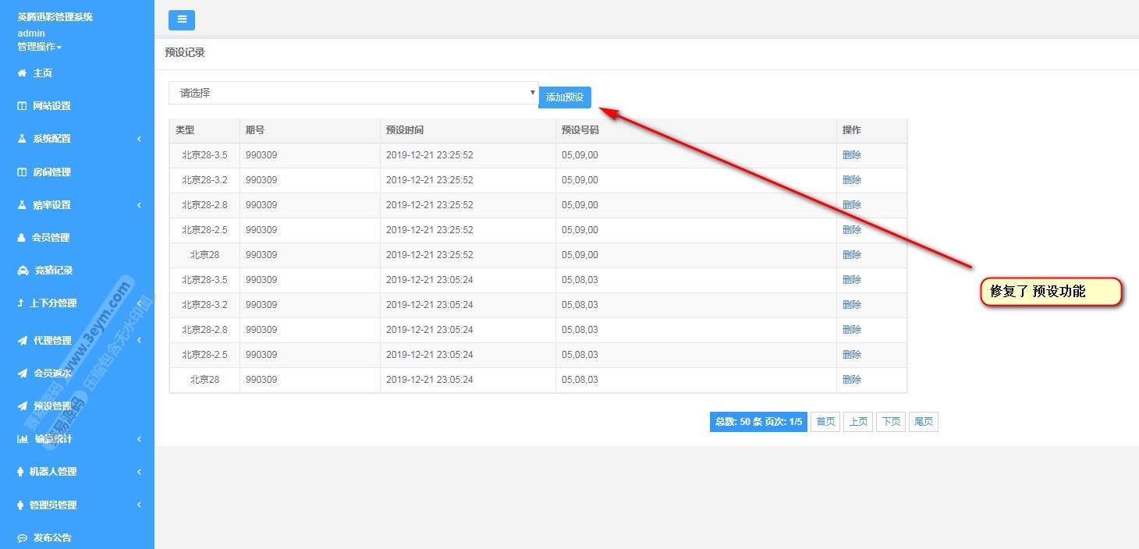Click the speech bubble icon beside 发布公告
The height and width of the screenshot is (549, 1139).
[x=22, y=538]
